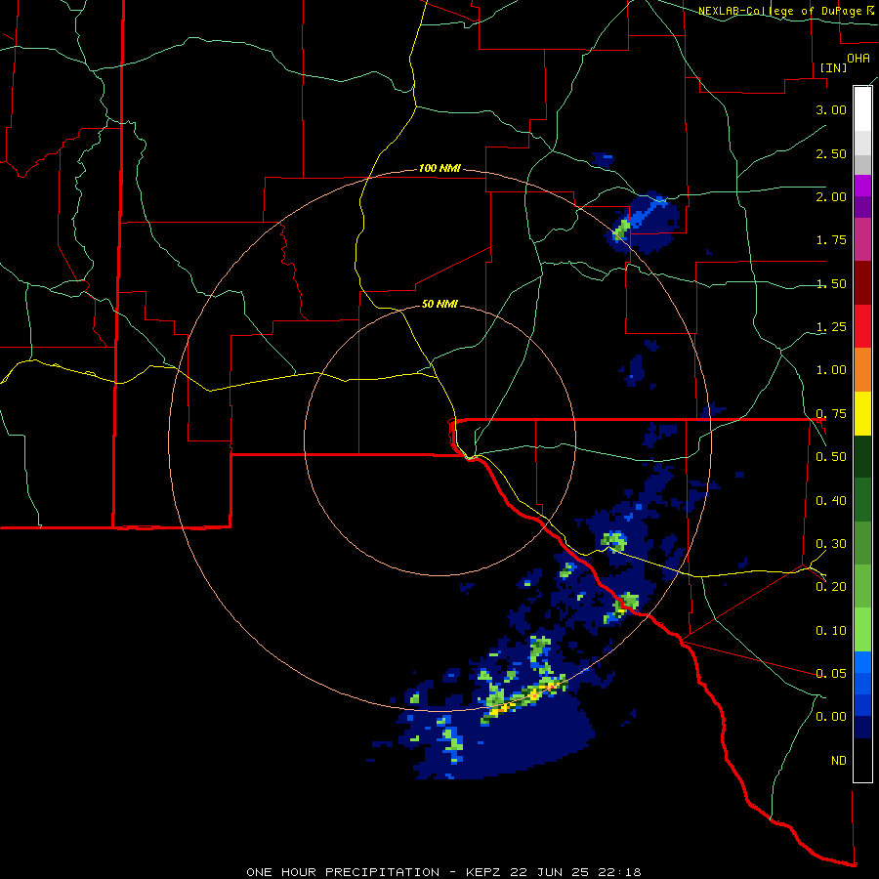Click the 0.00 legend value
Image resolution: width=879 pixels, height=879 pixels.
831,717
